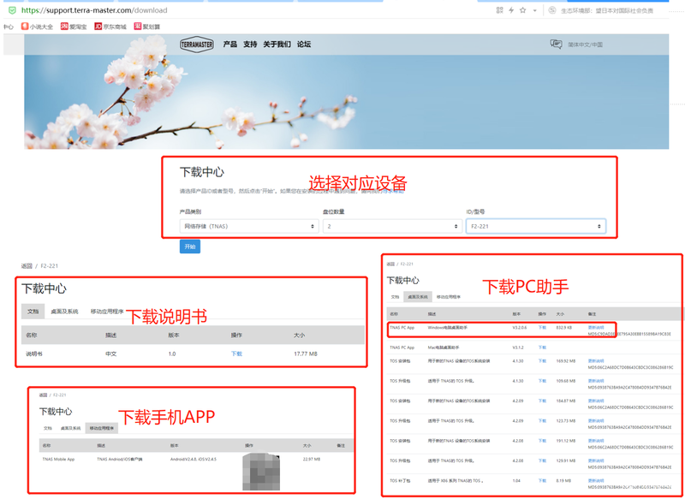685x499 pixels.
Task: Select 移动应用程序 tab in the PC app panel
Action: pos(448,296)
